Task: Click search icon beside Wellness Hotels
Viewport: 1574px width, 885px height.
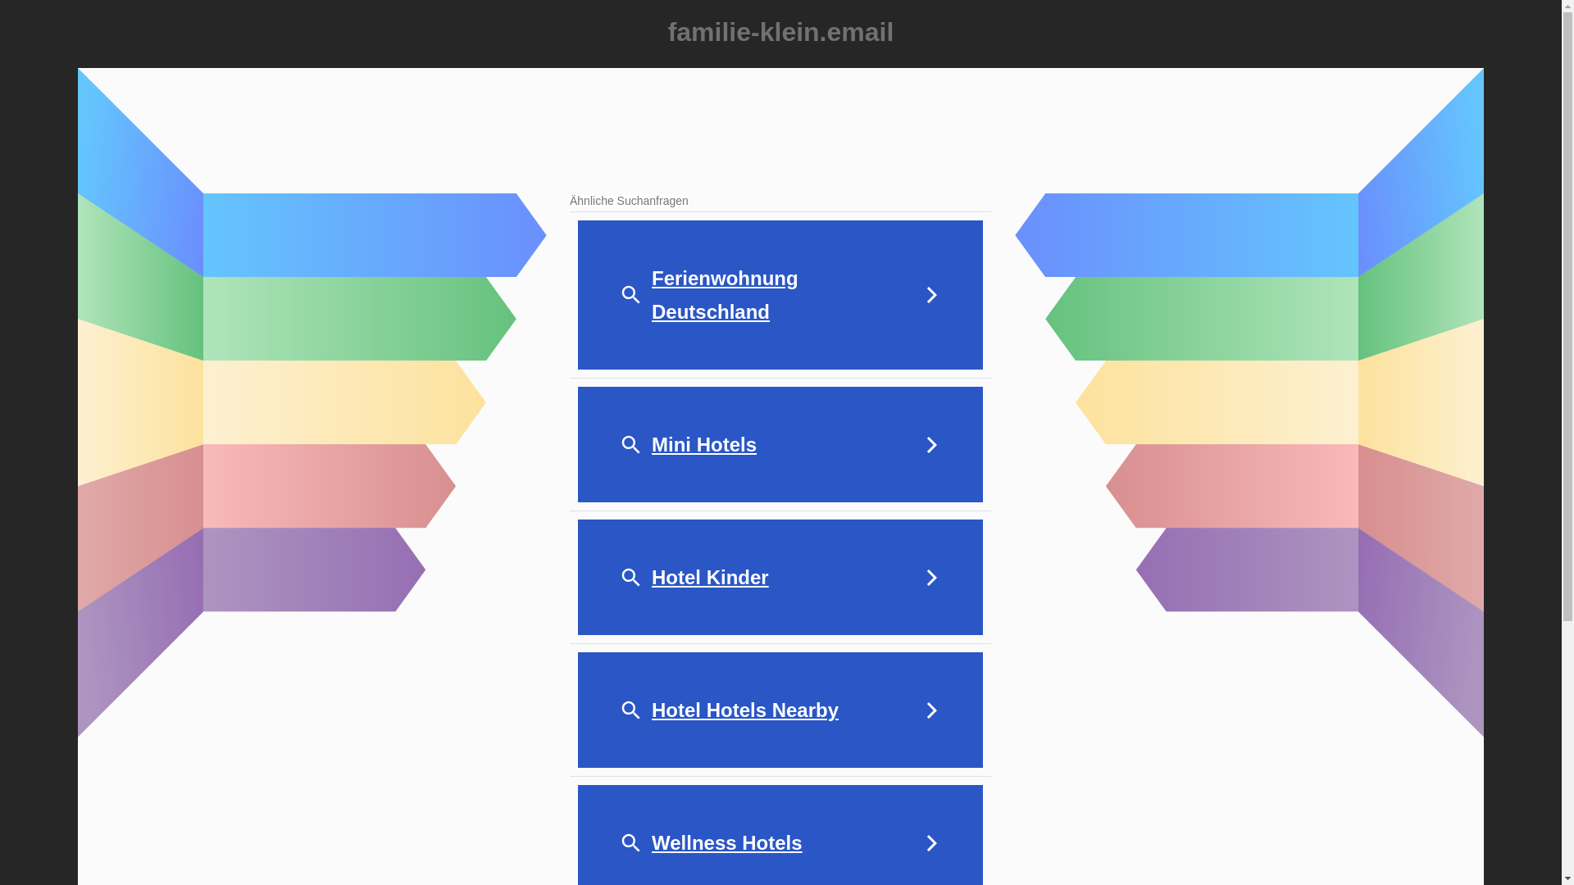Action: pos(630,843)
